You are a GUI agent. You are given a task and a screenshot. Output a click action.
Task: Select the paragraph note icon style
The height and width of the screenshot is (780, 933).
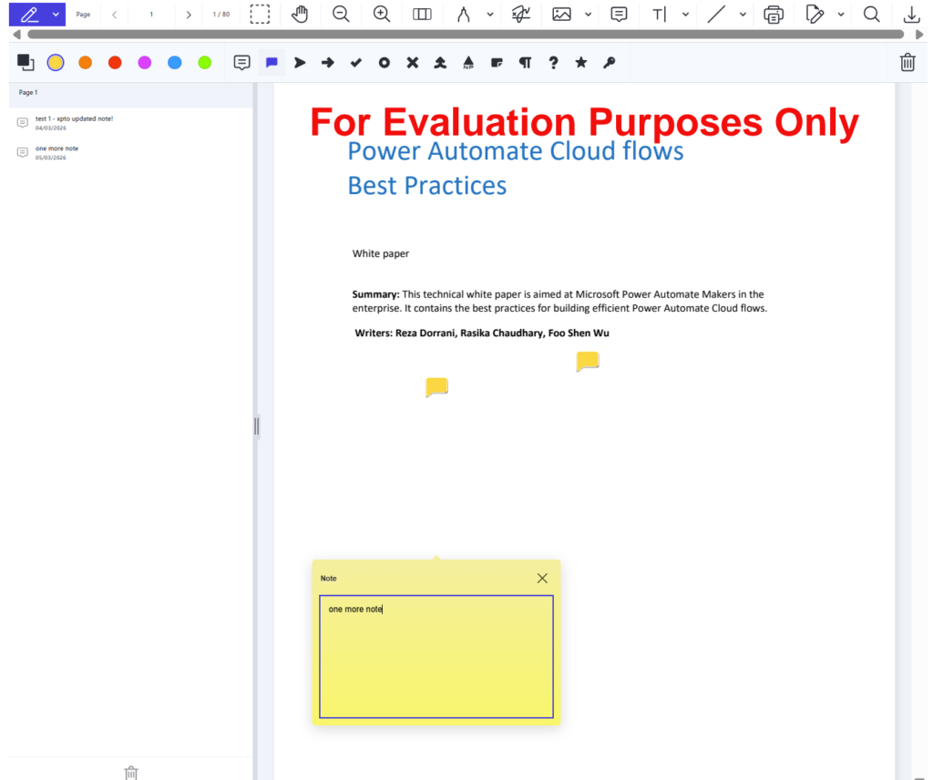click(525, 63)
